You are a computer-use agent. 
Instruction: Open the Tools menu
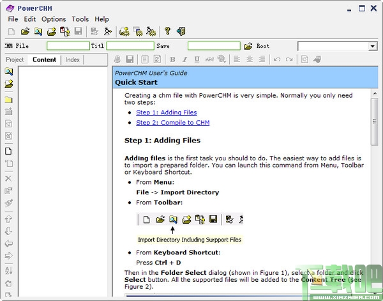pyautogui.click(x=80, y=19)
